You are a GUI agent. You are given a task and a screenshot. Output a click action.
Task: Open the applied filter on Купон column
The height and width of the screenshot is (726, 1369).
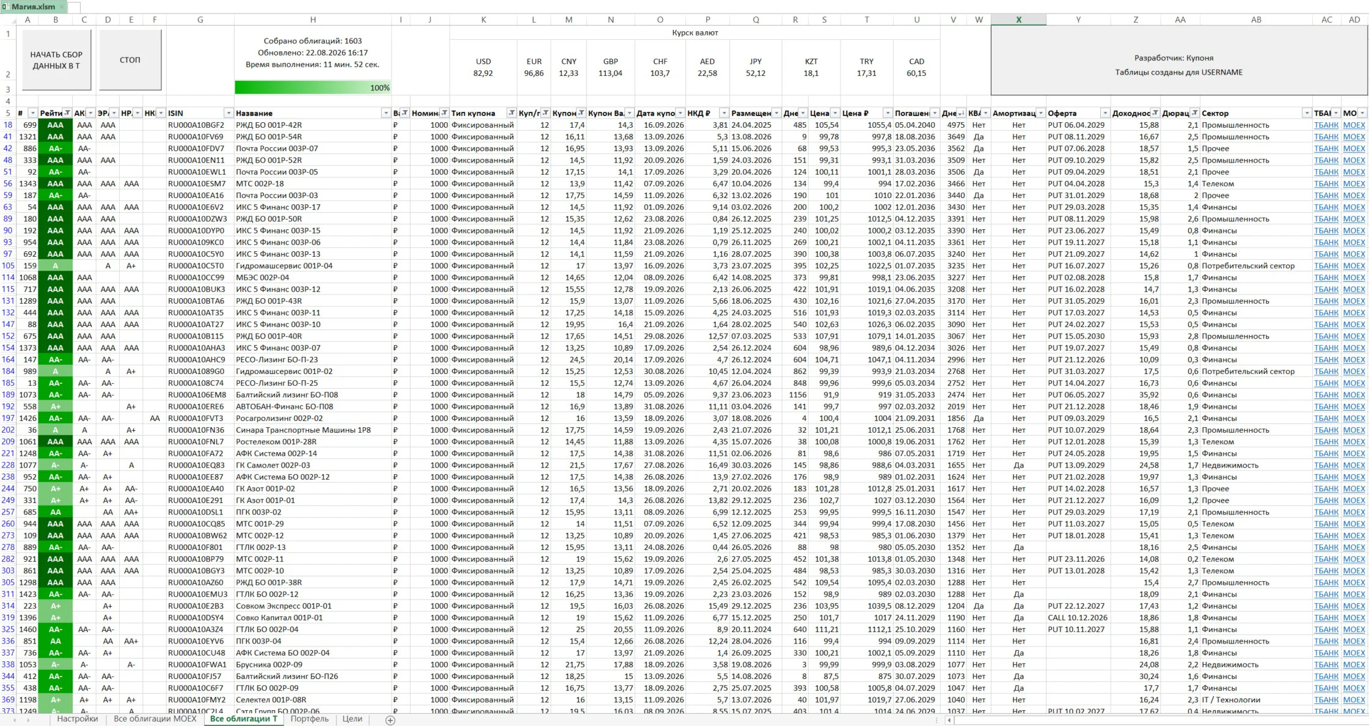581,113
